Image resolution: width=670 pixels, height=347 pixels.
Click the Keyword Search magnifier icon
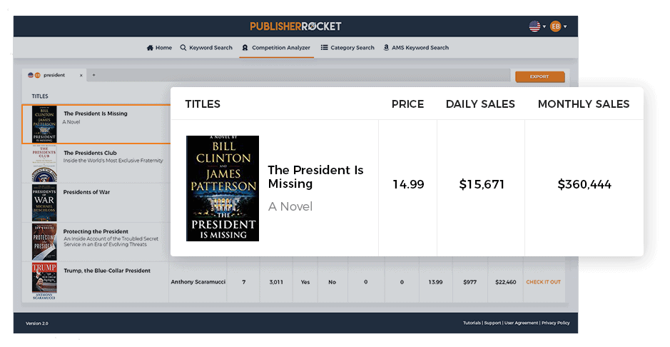tap(183, 47)
